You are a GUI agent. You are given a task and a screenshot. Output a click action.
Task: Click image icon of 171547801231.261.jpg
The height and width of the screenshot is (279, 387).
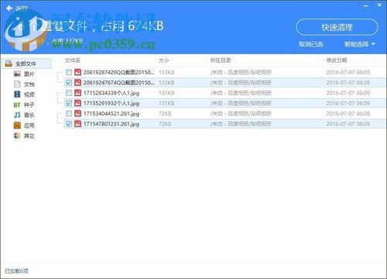pos(77,124)
